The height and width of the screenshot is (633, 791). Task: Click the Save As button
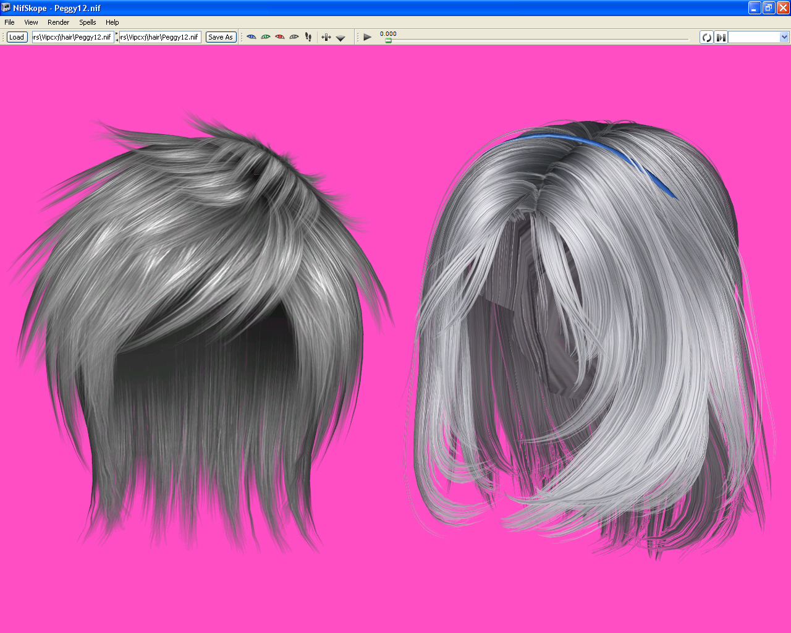coord(221,37)
